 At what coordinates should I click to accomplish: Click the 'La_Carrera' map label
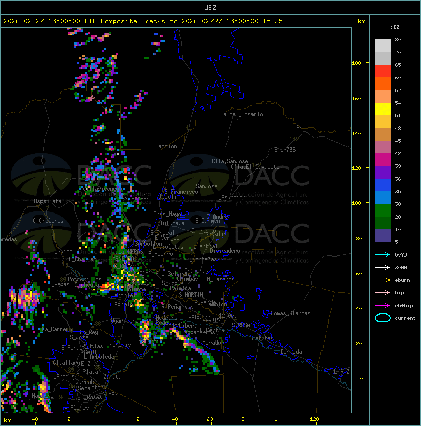click(57, 329)
